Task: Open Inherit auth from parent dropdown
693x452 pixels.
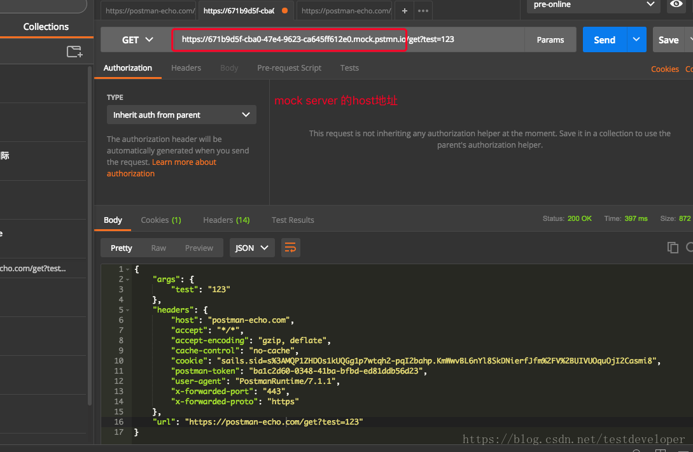Action: pos(181,115)
